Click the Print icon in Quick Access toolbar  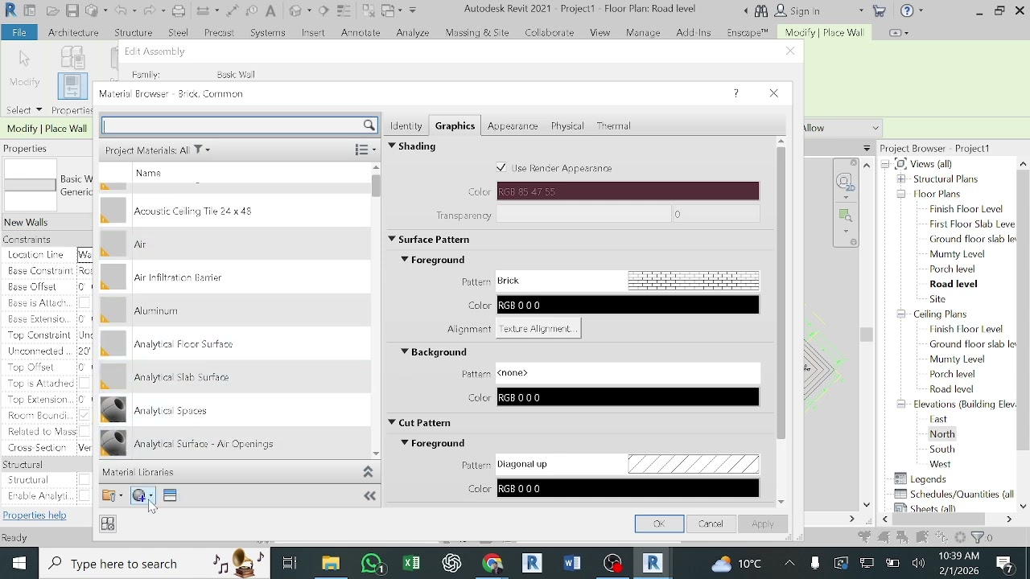tap(179, 11)
